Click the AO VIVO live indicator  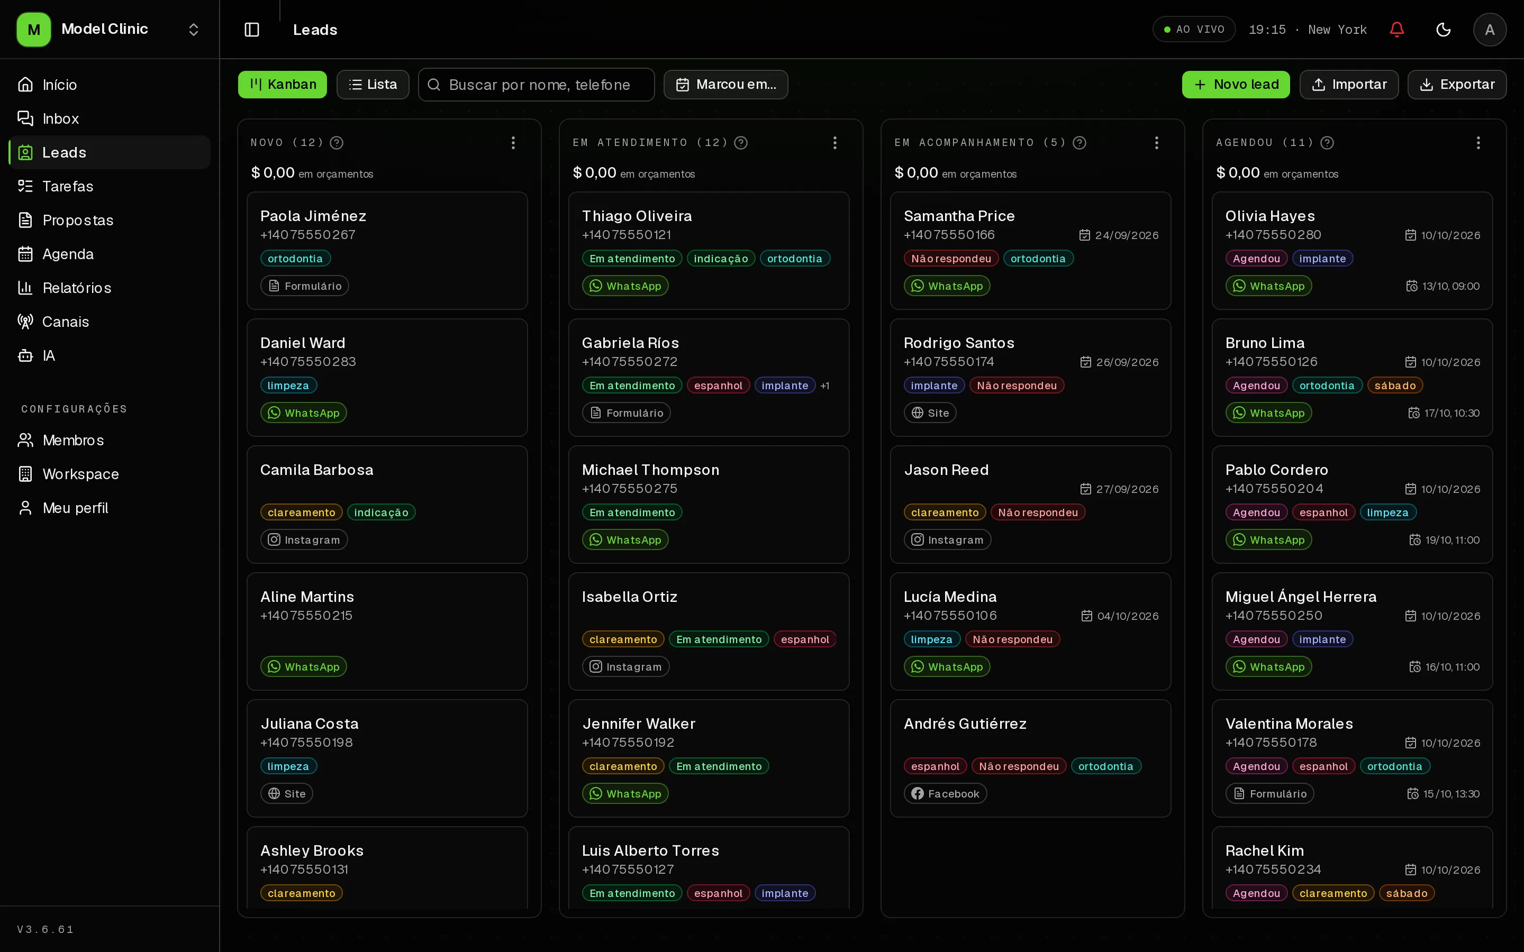(x=1194, y=30)
